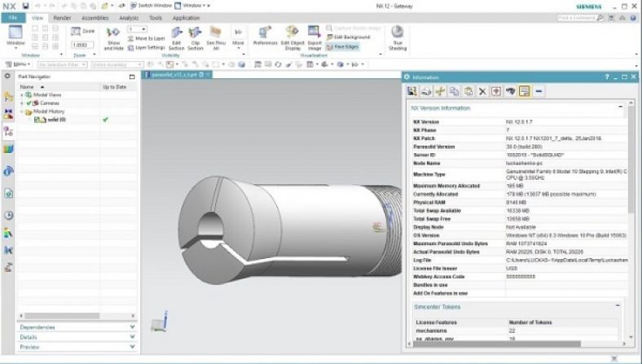Image resolution: width=642 pixels, height=364 pixels.
Task: Click the Save As icon in Information window
Action: point(412,91)
